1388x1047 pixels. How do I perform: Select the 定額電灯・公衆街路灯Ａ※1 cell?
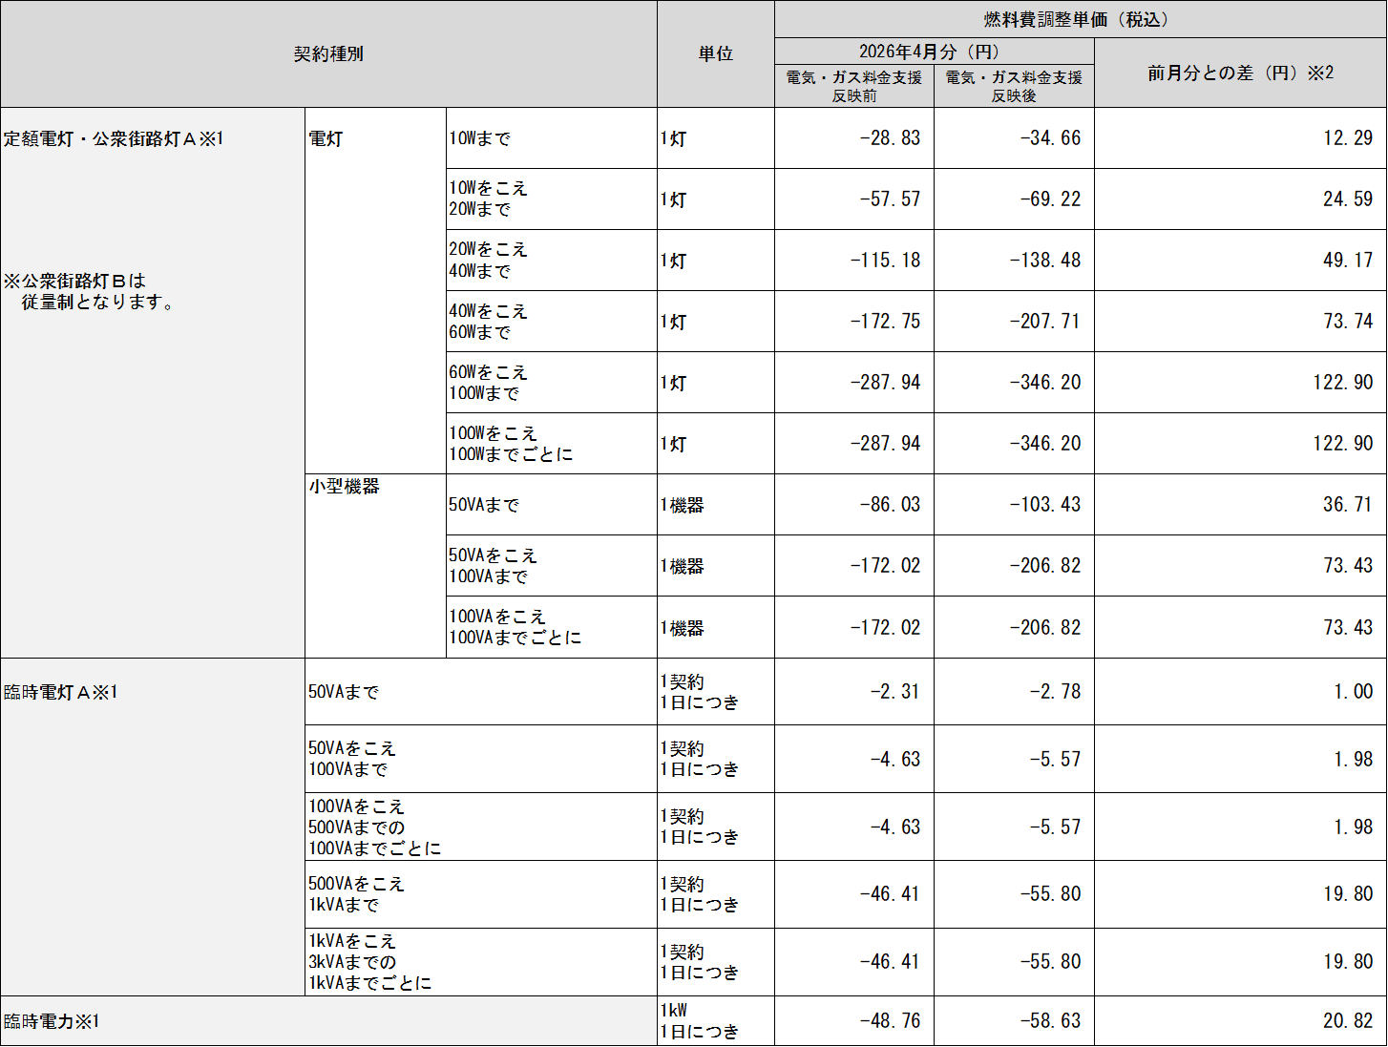(x=115, y=138)
